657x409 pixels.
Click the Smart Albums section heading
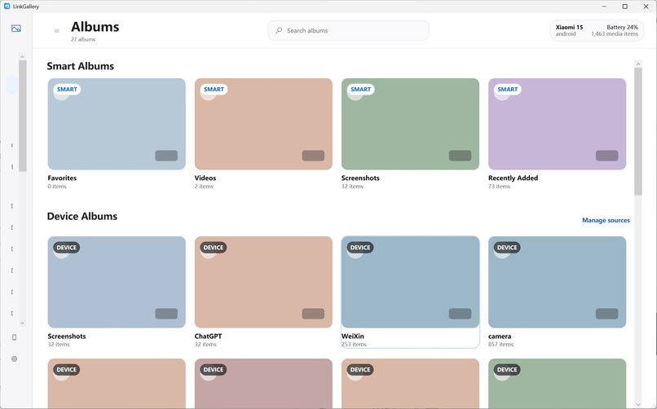tap(81, 66)
